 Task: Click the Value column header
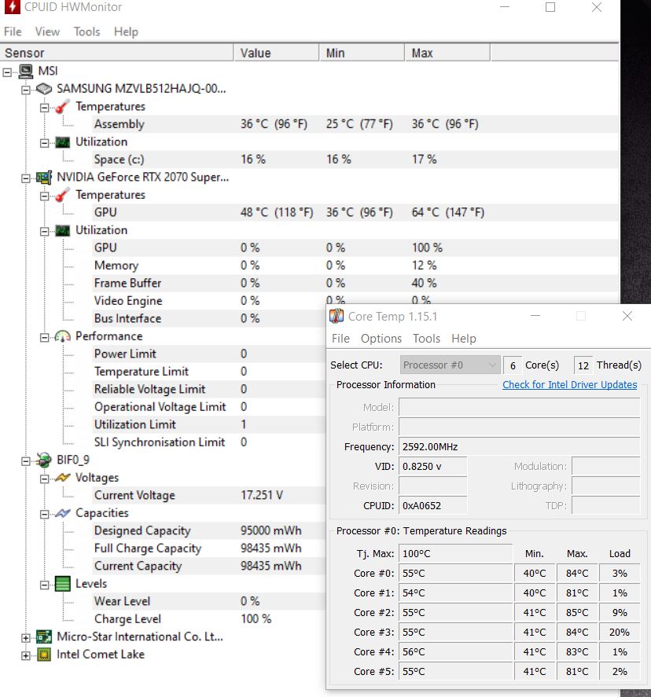[x=276, y=53]
